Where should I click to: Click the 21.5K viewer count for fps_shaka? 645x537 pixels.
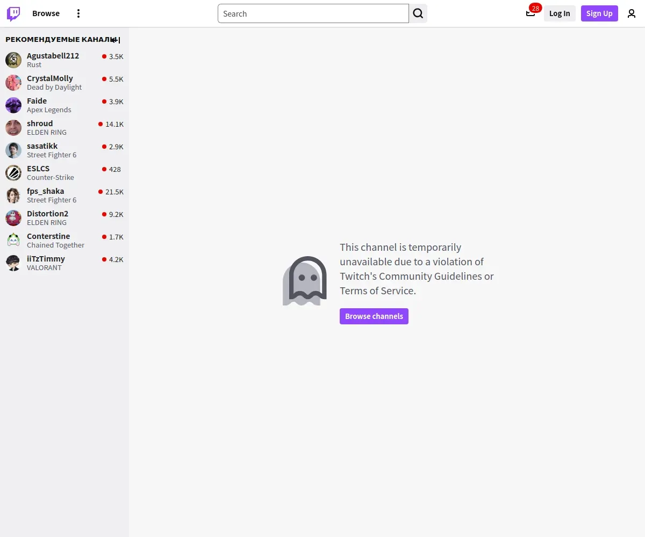114,192
